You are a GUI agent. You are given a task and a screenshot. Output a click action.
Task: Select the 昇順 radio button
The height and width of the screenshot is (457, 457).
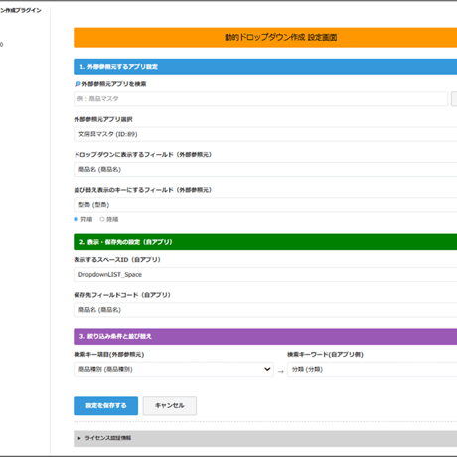pos(76,219)
